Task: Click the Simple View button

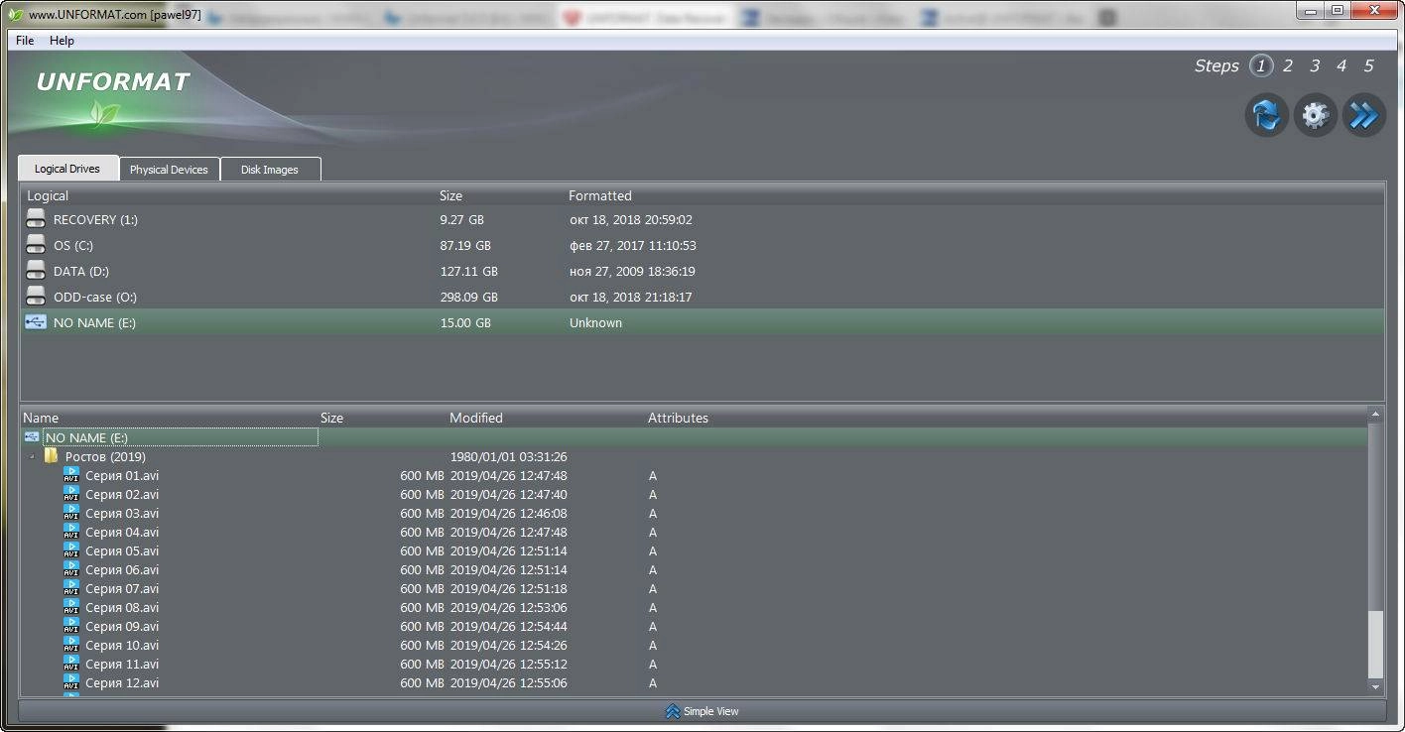Action: (702, 711)
